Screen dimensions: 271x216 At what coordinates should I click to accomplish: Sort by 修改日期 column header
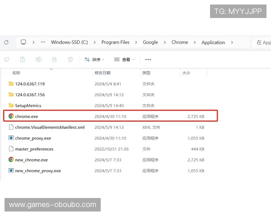103,73
